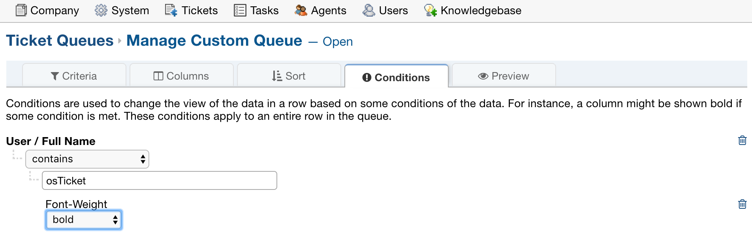
Task: Delete the User / Full Name condition
Action: coord(742,140)
